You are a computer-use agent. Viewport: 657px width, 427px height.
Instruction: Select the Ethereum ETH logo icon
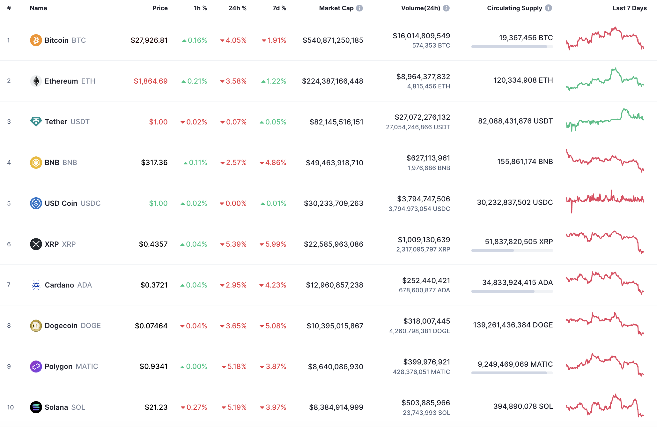click(36, 81)
